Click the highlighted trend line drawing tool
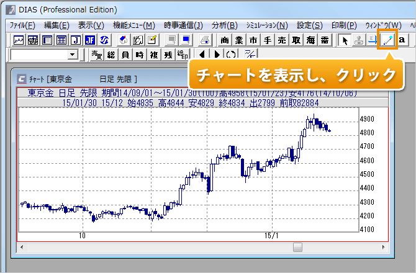The width and height of the screenshot is (416, 273). (x=389, y=40)
